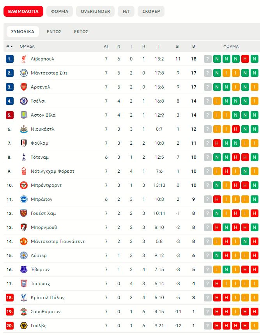Click the Brentford bee crest icon
The image size is (260, 335).
click(x=24, y=185)
